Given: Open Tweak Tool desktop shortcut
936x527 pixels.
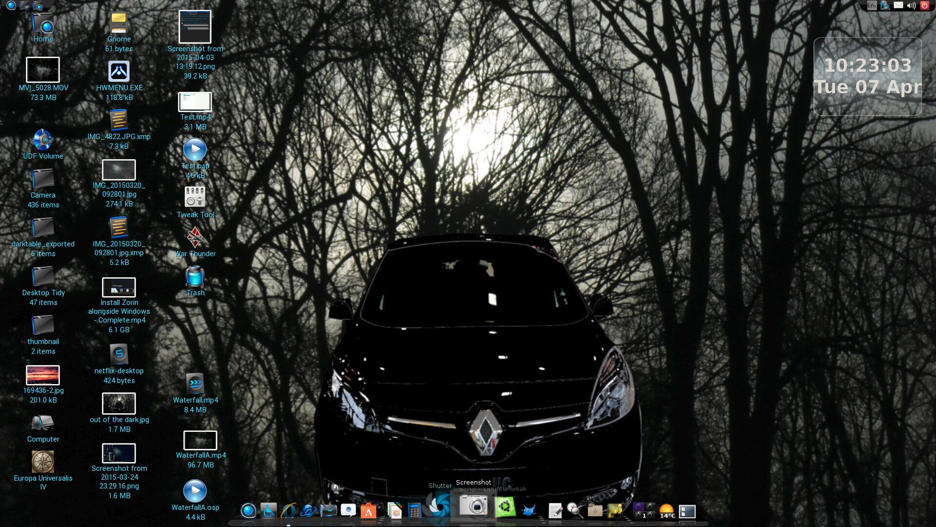Looking at the screenshot, I should click(x=195, y=197).
